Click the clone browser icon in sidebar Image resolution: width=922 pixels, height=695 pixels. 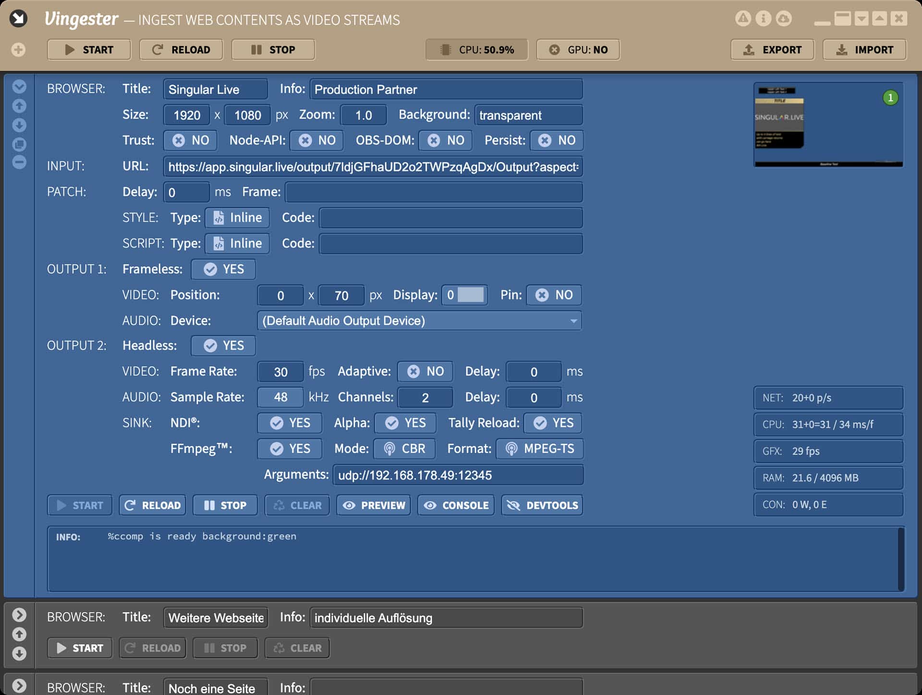tap(19, 144)
